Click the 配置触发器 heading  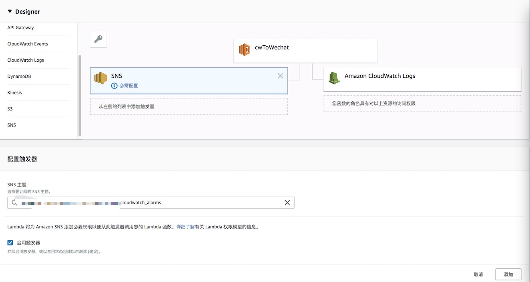pyautogui.click(x=22, y=159)
